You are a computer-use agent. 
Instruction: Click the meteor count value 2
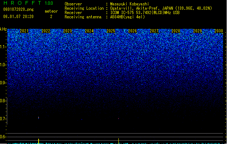tap(51, 17)
